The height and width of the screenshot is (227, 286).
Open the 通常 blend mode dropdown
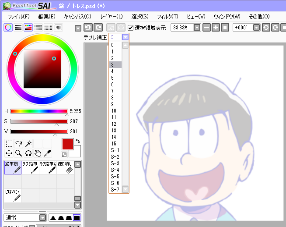[x=25, y=218]
